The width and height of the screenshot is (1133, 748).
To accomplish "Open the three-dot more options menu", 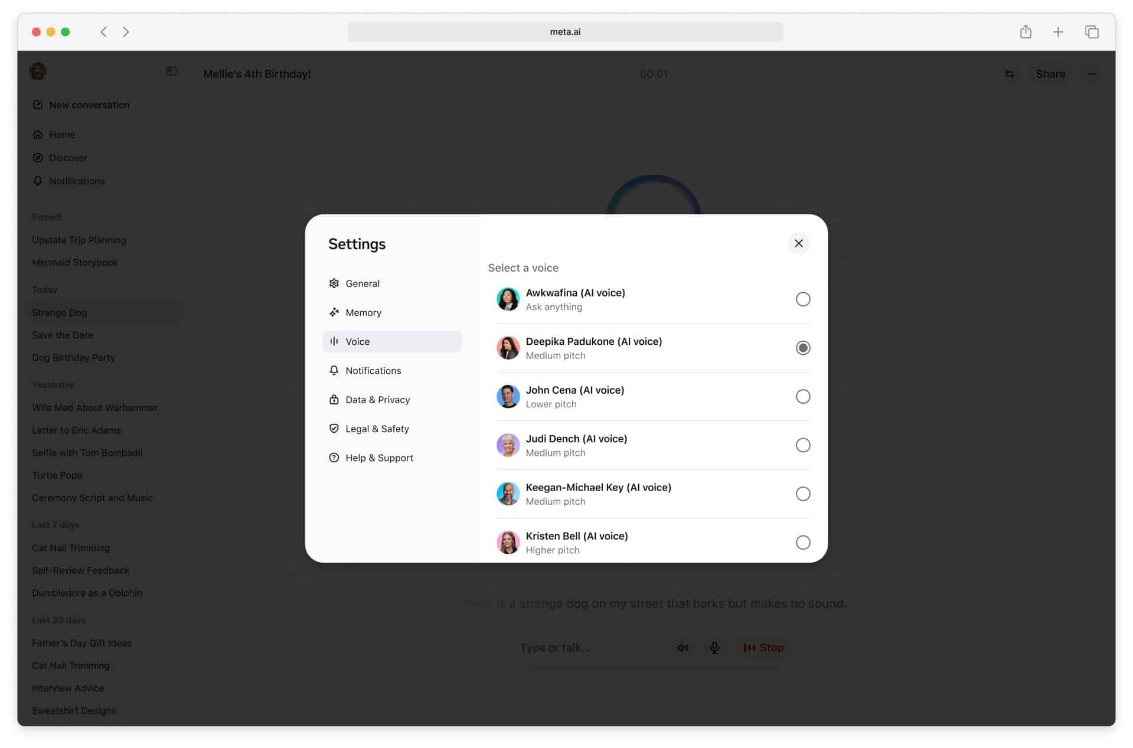I will coord(1092,74).
